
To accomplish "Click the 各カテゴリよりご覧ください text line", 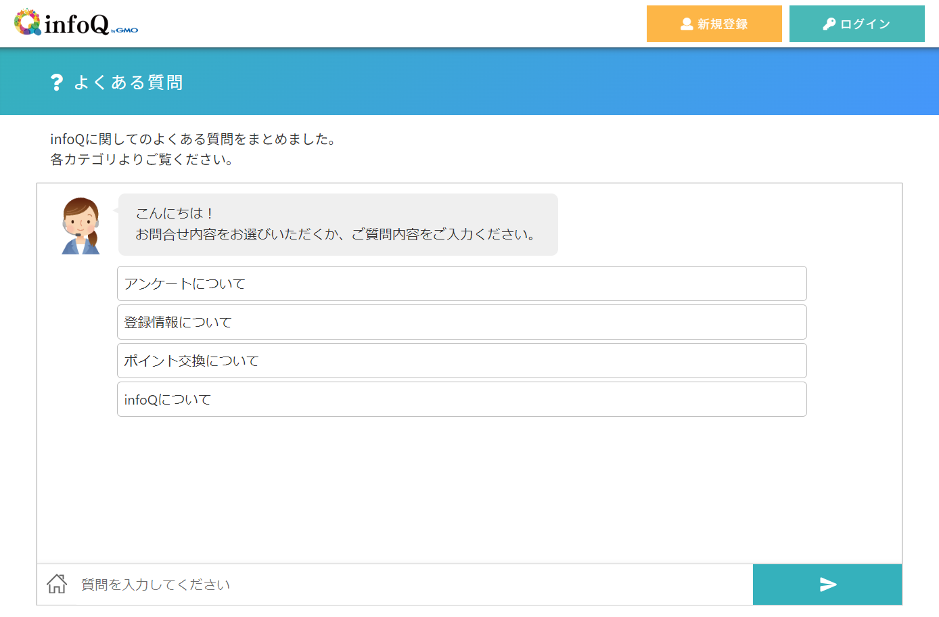I will (x=141, y=160).
